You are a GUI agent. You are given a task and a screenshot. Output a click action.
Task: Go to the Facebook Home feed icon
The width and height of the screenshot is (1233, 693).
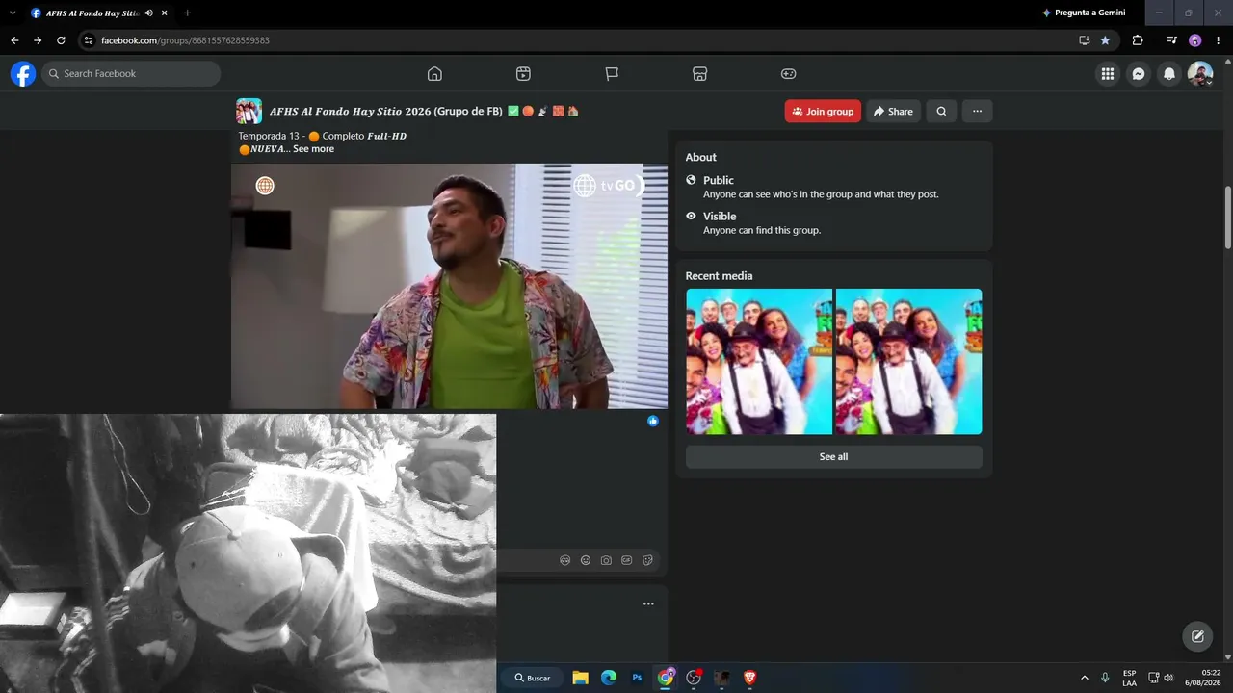coord(434,74)
